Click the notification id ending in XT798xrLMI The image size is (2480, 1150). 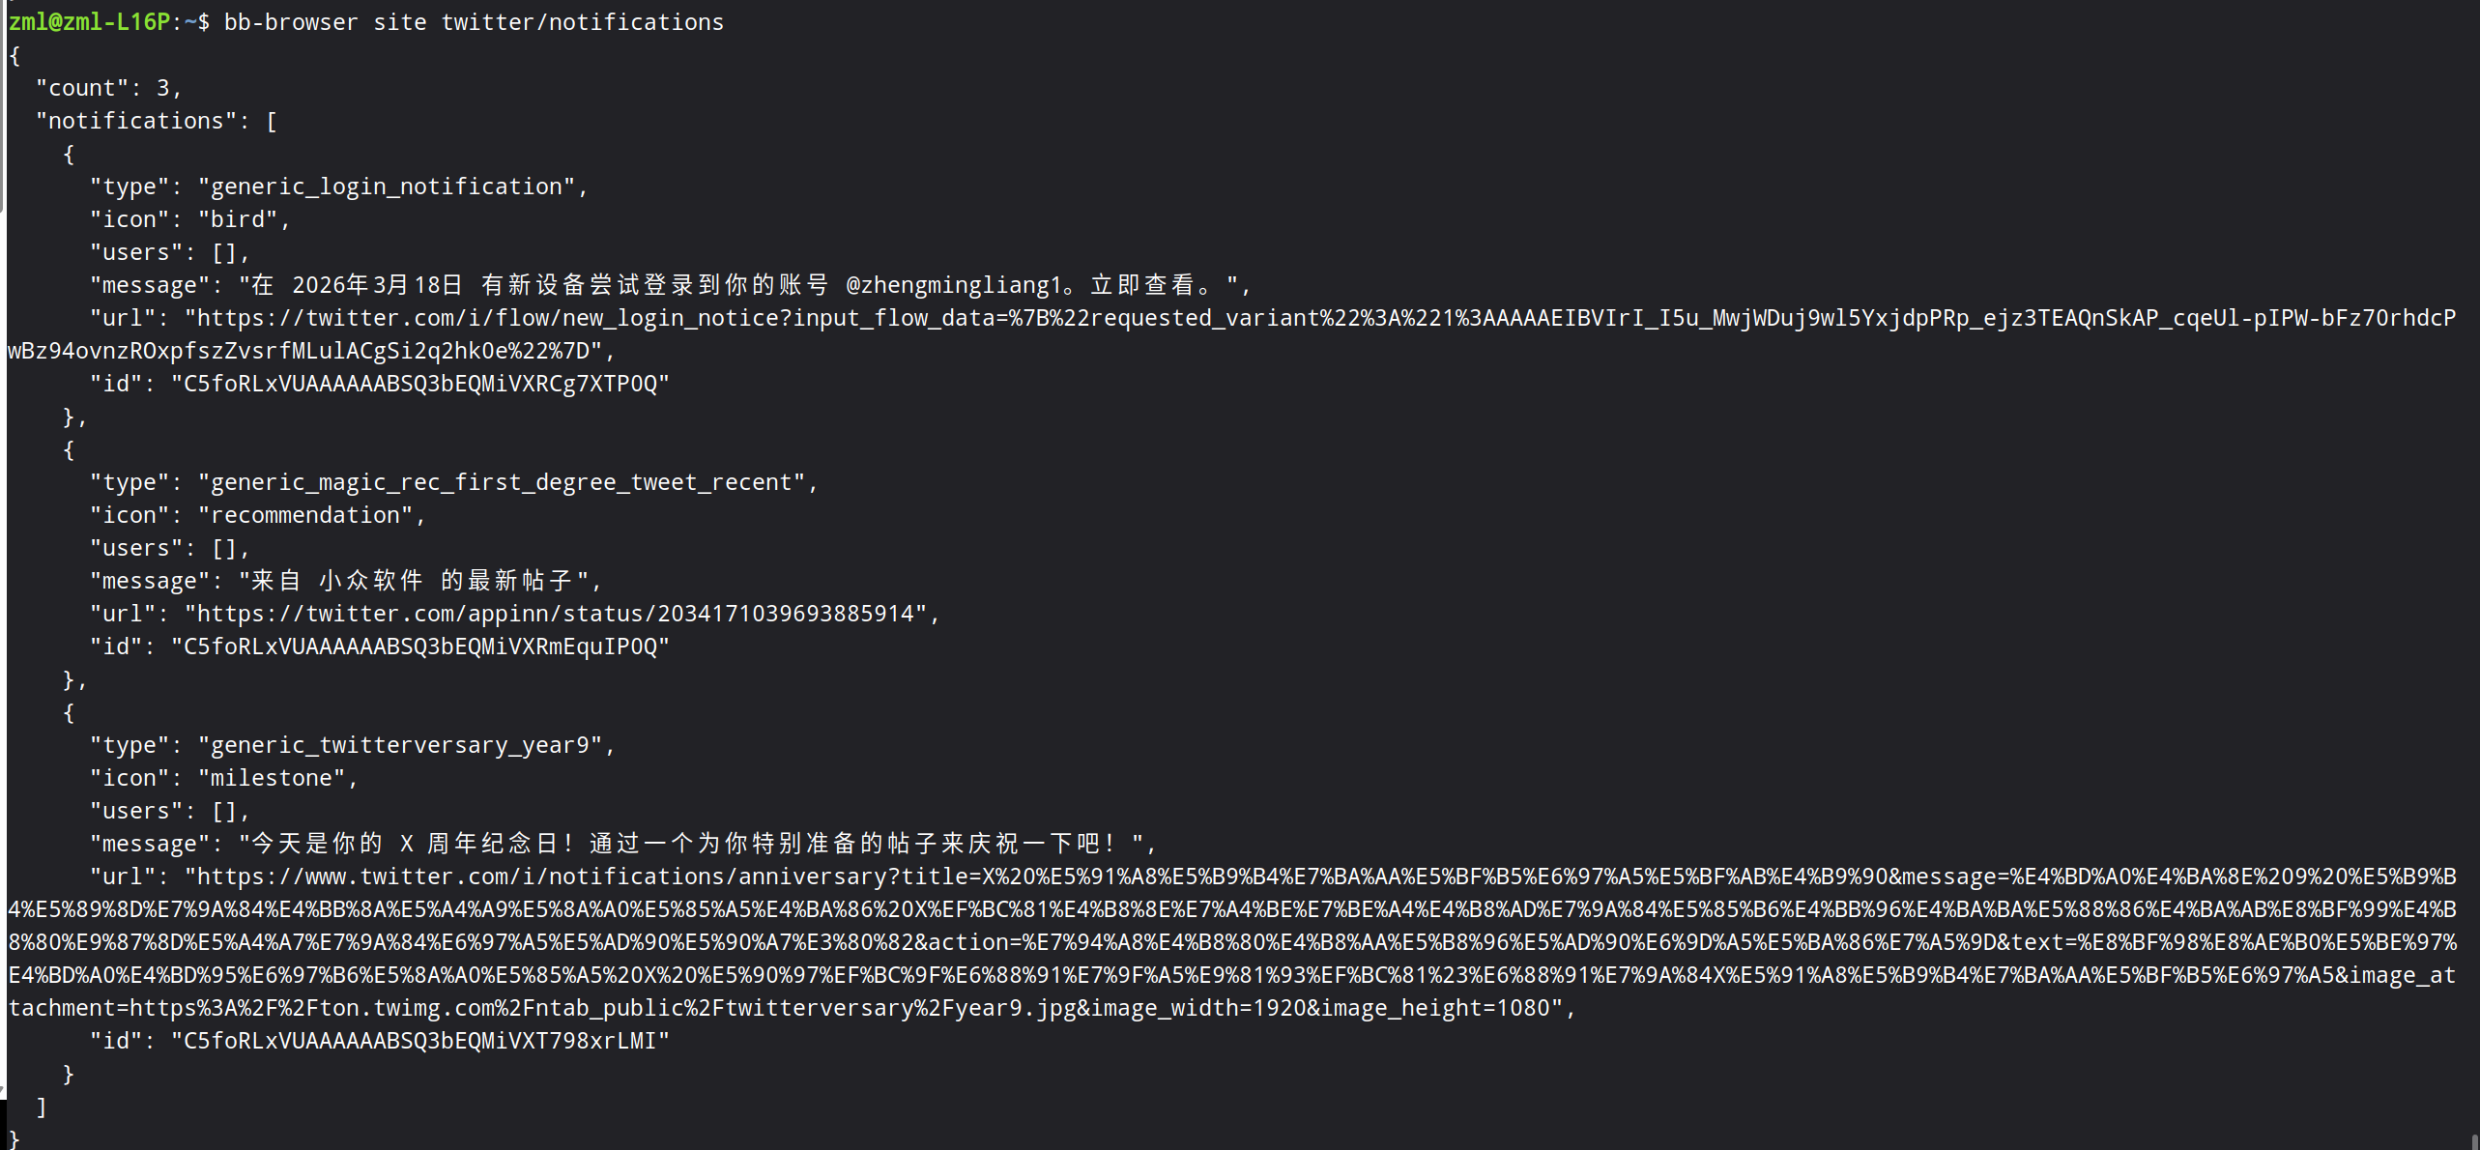(x=420, y=1042)
